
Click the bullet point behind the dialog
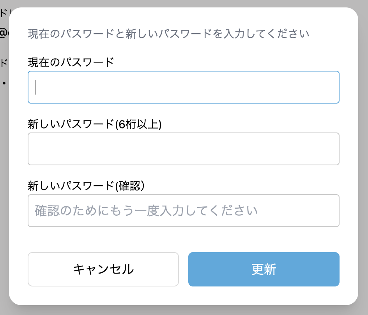4,83
